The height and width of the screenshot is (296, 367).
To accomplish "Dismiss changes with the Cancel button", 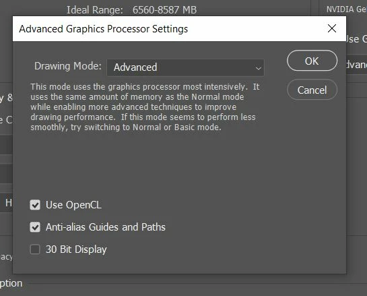I will (x=312, y=90).
